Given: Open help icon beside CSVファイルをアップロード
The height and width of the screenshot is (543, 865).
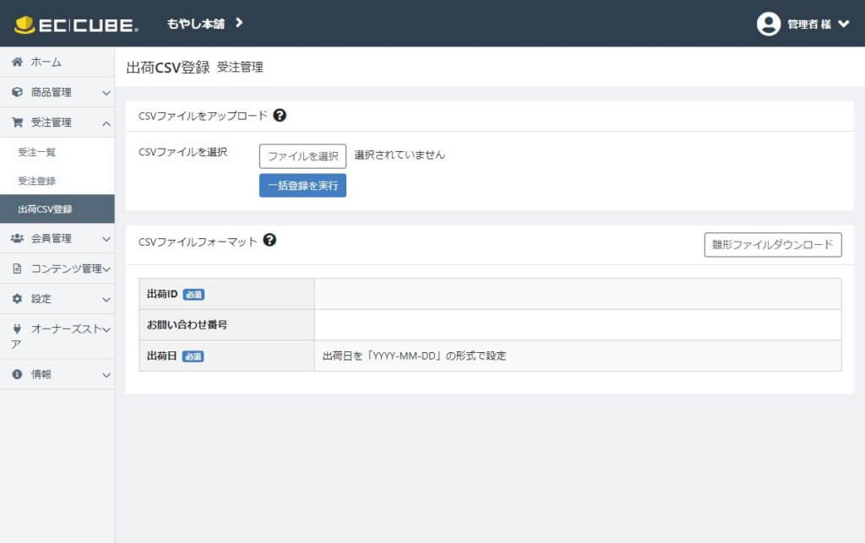Looking at the screenshot, I should (x=280, y=116).
